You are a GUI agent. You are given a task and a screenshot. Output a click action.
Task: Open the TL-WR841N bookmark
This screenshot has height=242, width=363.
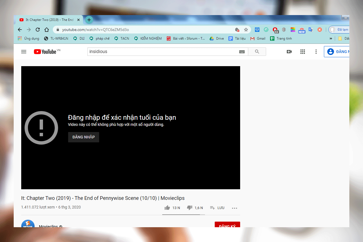(56, 39)
